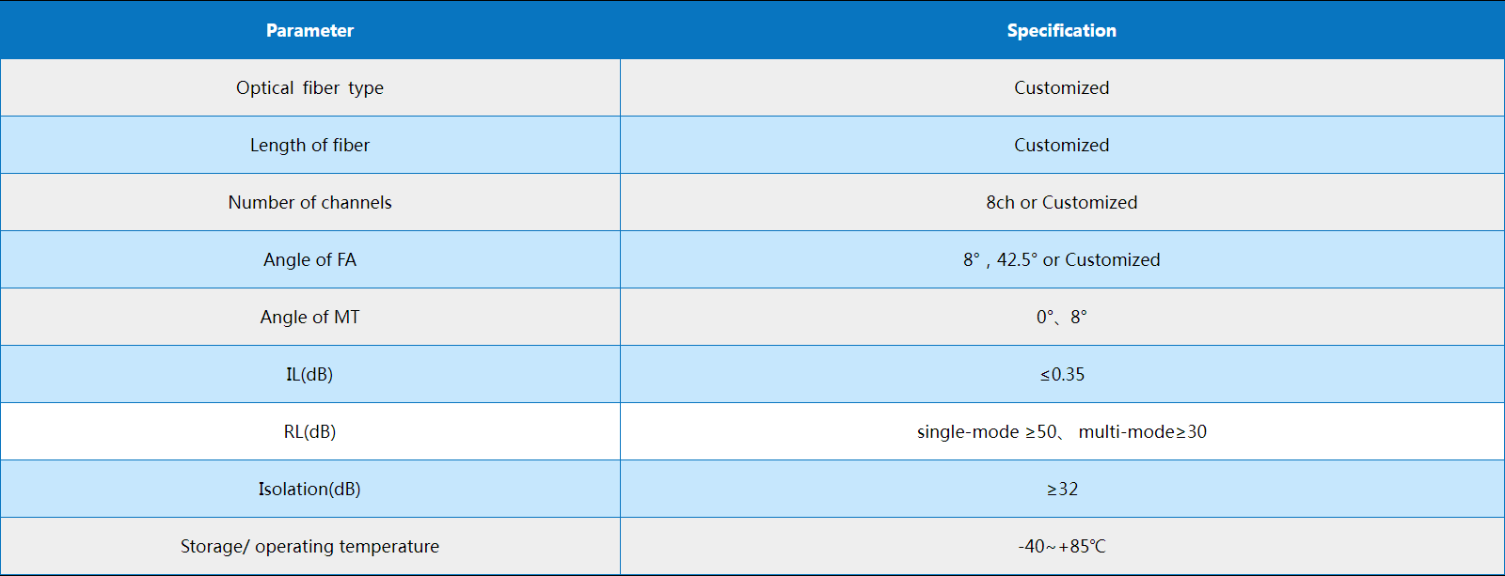Click the RL(dB) parameter cell
Screen dimensions: 1505x576
309,431
